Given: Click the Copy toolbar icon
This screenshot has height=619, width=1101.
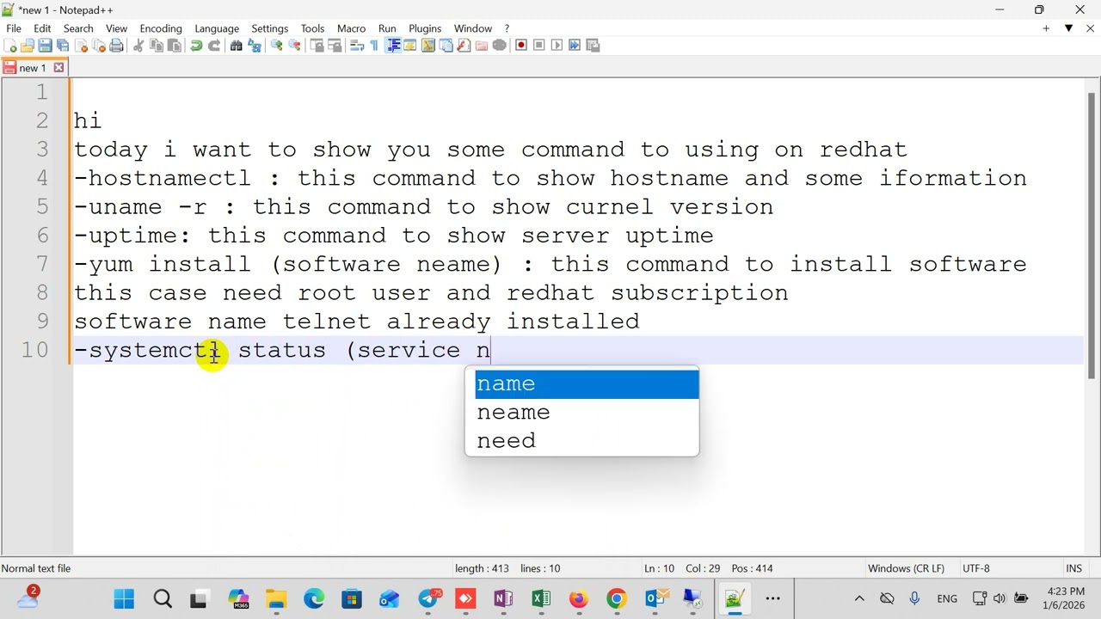Looking at the screenshot, I should [156, 46].
